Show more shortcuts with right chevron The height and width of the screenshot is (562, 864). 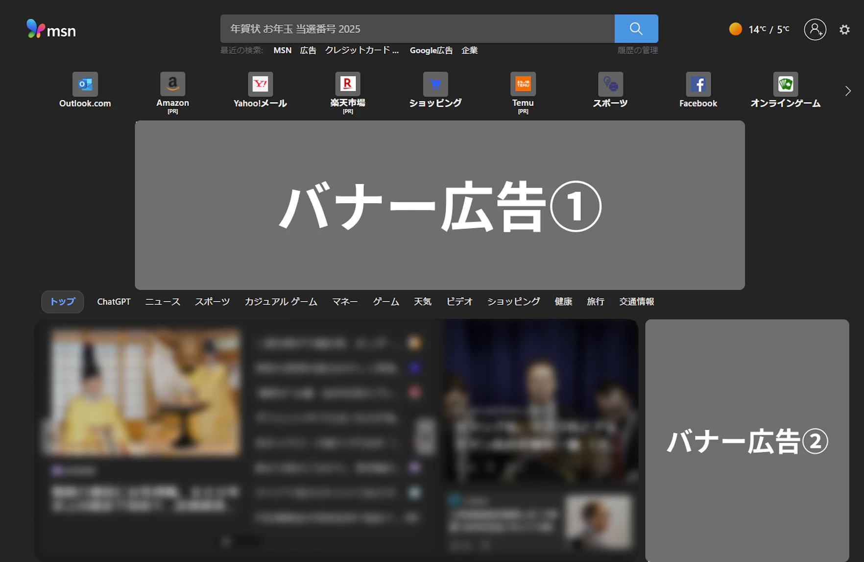pos(848,91)
